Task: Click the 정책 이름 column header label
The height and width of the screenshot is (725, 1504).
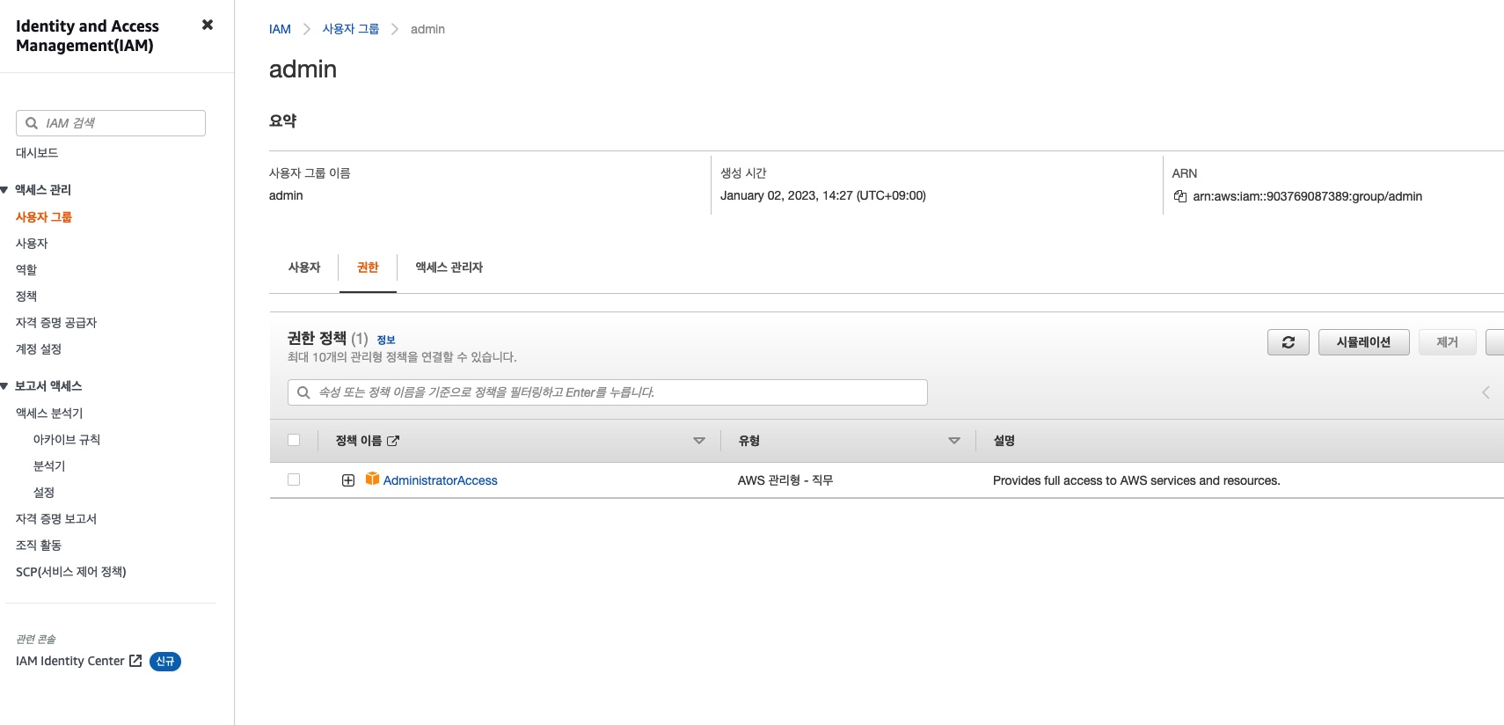Action: (359, 441)
